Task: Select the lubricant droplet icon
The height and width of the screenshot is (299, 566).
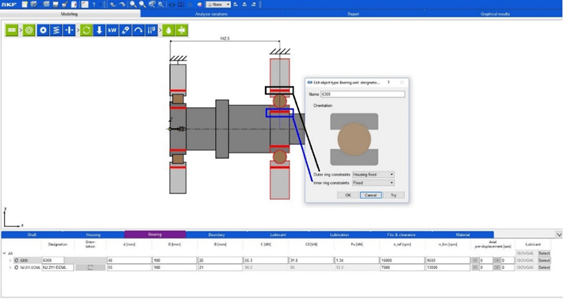Action: 168,31
